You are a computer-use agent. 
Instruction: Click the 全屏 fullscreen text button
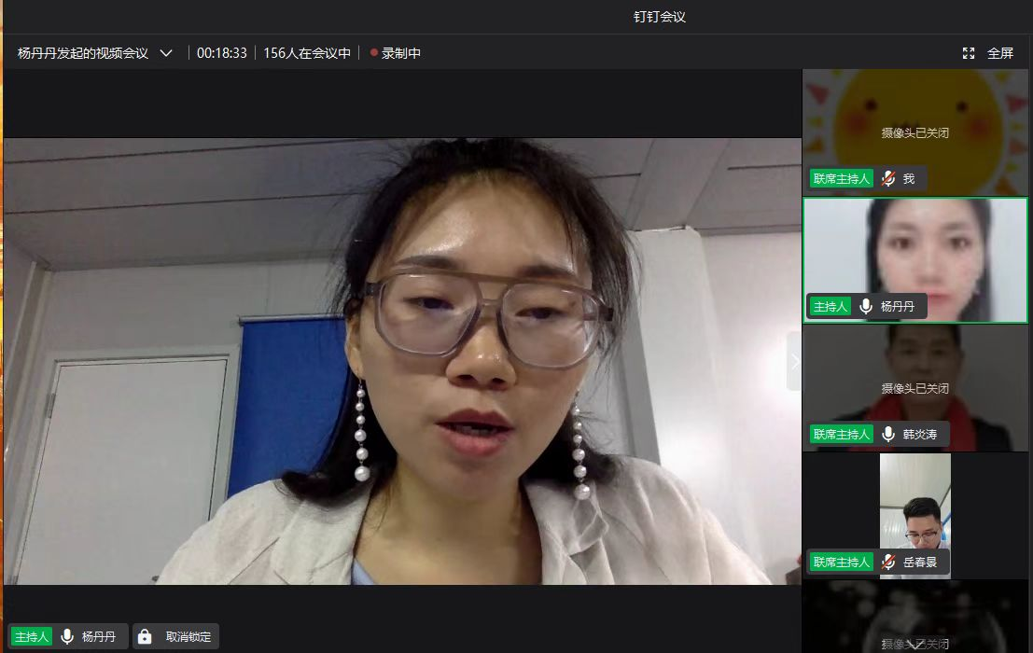[1000, 53]
